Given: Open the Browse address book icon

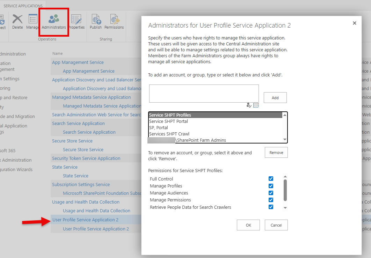Looking at the screenshot, I should [256, 105].
